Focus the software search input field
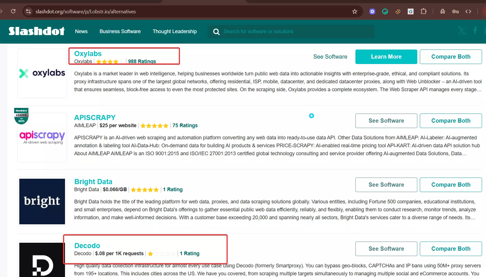Image resolution: width=486 pixels, height=277 pixels. [295, 31]
